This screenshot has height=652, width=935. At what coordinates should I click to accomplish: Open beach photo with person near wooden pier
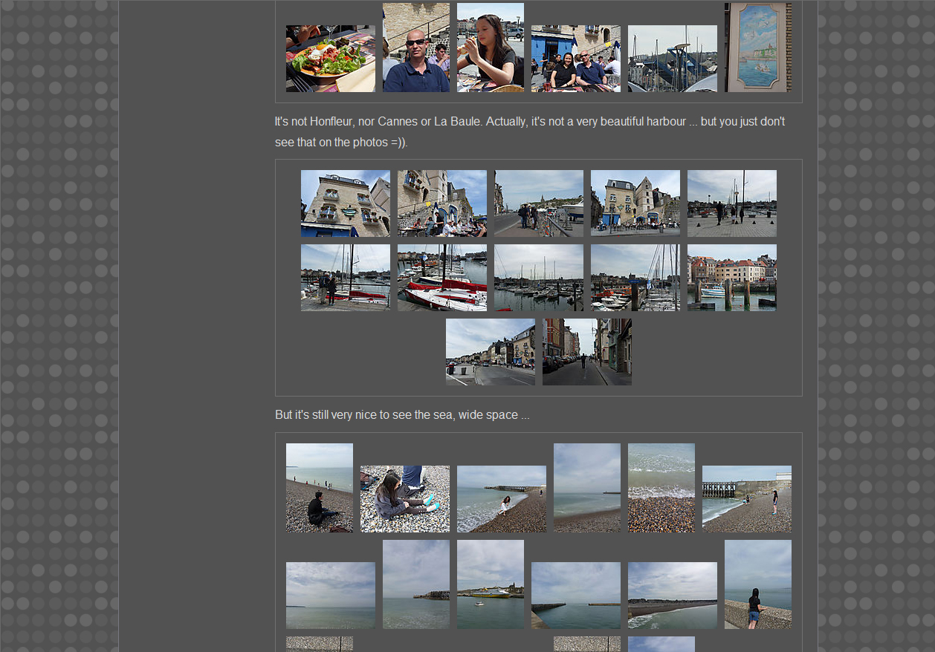746,499
